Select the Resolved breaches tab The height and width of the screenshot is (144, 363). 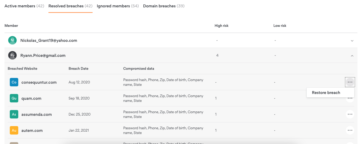pyautogui.click(x=70, y=6)
